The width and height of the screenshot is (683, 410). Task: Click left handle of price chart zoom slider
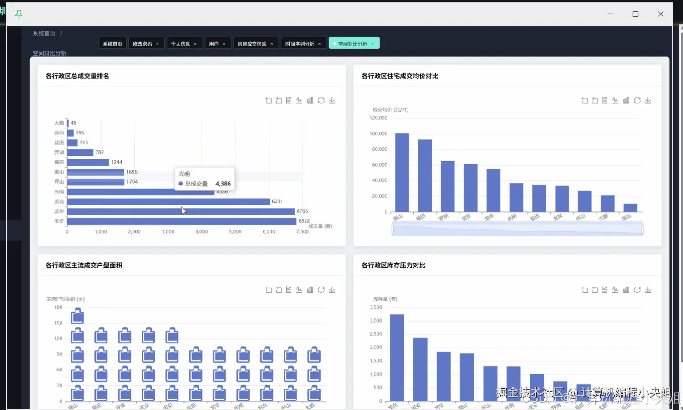pos(392,230)
